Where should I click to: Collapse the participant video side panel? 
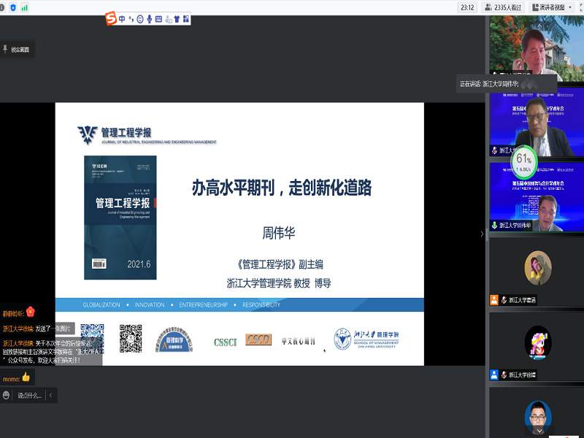(x=481, y=234)
